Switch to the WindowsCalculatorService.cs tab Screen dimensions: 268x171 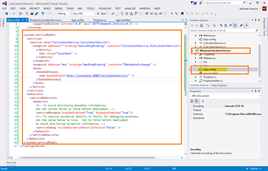tap(46, 20)
